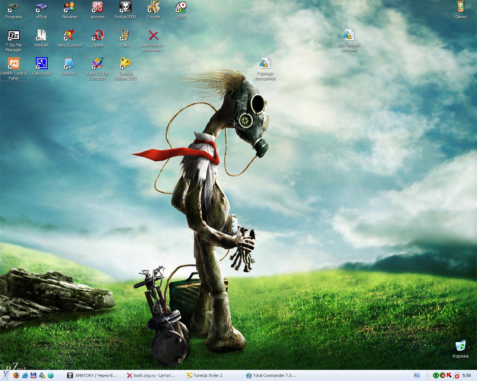Select the Coyote desktop shortcut
477x381 pixels.
pyautogui.click(x=153, y=10)
